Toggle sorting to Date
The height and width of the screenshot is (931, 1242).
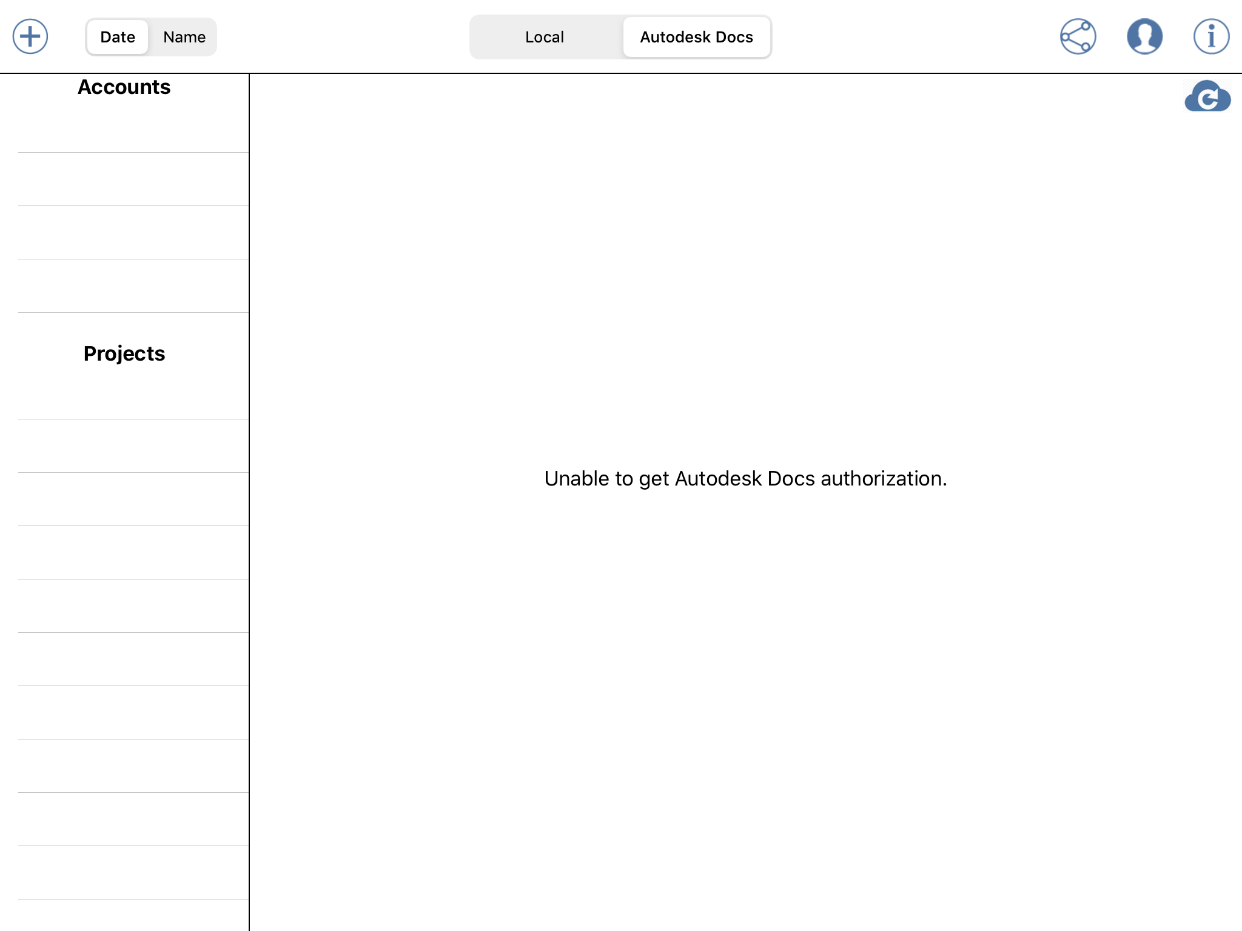[x=116, y=36]
